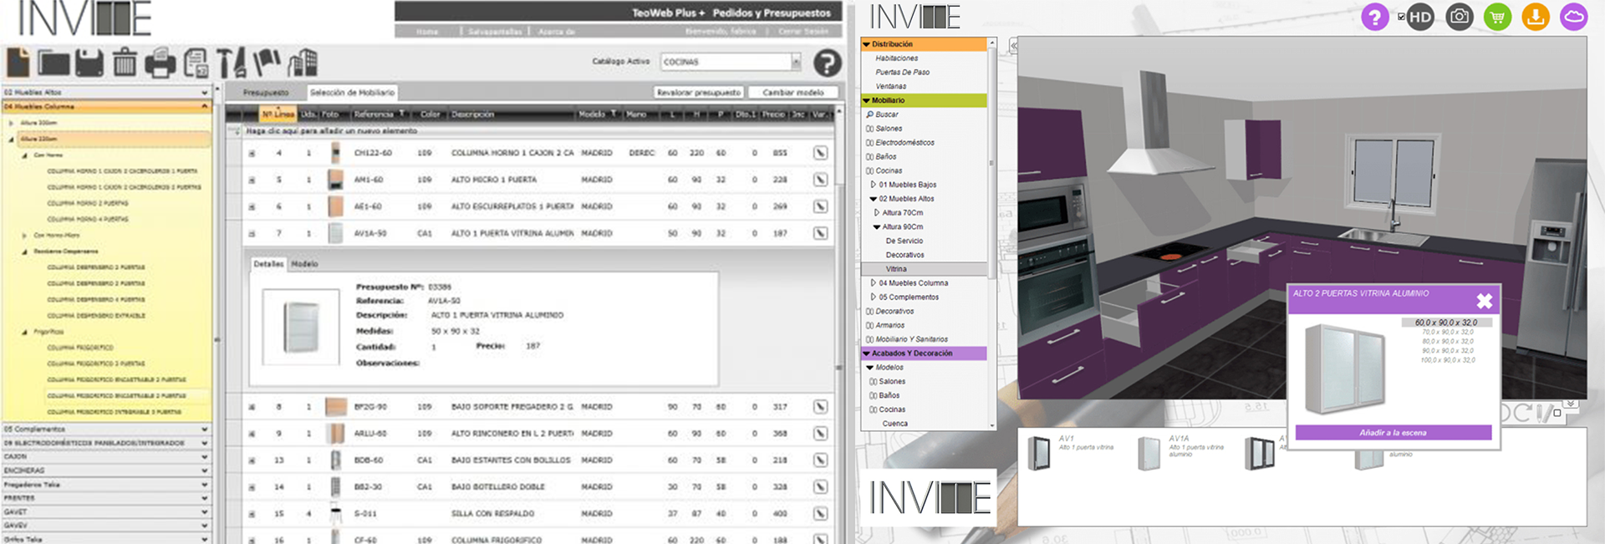Click the orange download icon
1605x544 pixels.
pyautogui.click(x=1536, y=17)
